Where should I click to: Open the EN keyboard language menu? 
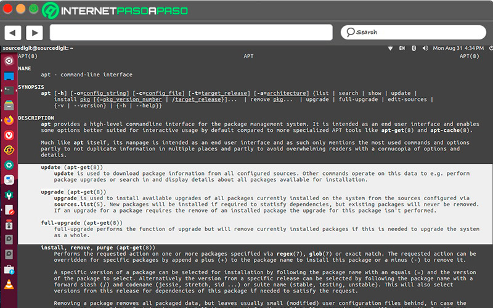pyautogui.click(x=402, y=48)
